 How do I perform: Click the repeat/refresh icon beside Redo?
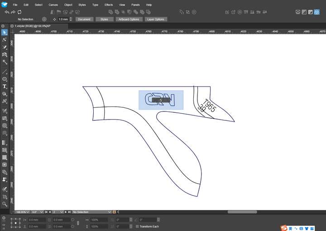click(x=19, y=12)
